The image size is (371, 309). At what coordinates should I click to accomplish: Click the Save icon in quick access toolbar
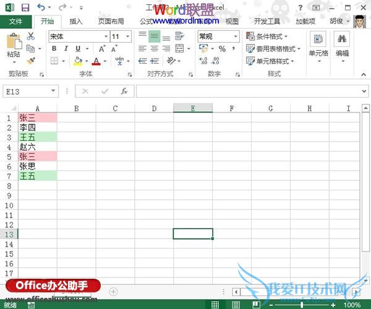[25, 7]
